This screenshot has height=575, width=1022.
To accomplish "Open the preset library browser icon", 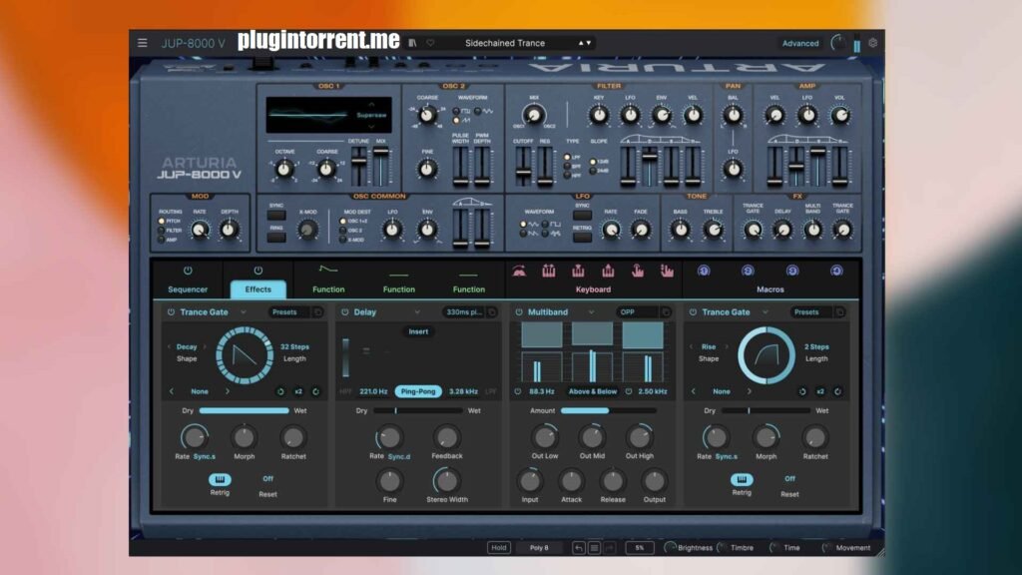I will (x=412, y=43).
